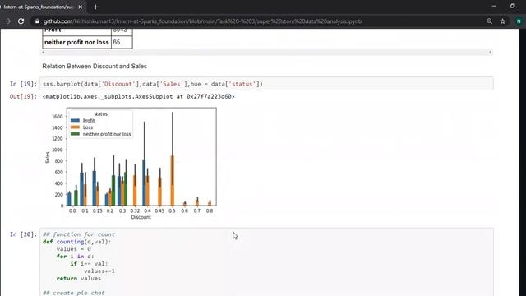Reload the current GitHub page
Viewport: 526px width, 296px height.
(21, 21)
